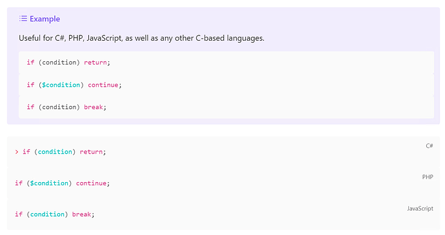Click 'continue' in the PHP code block
The width and height of the screenshot is (445, 235).
tap(91, 183)
